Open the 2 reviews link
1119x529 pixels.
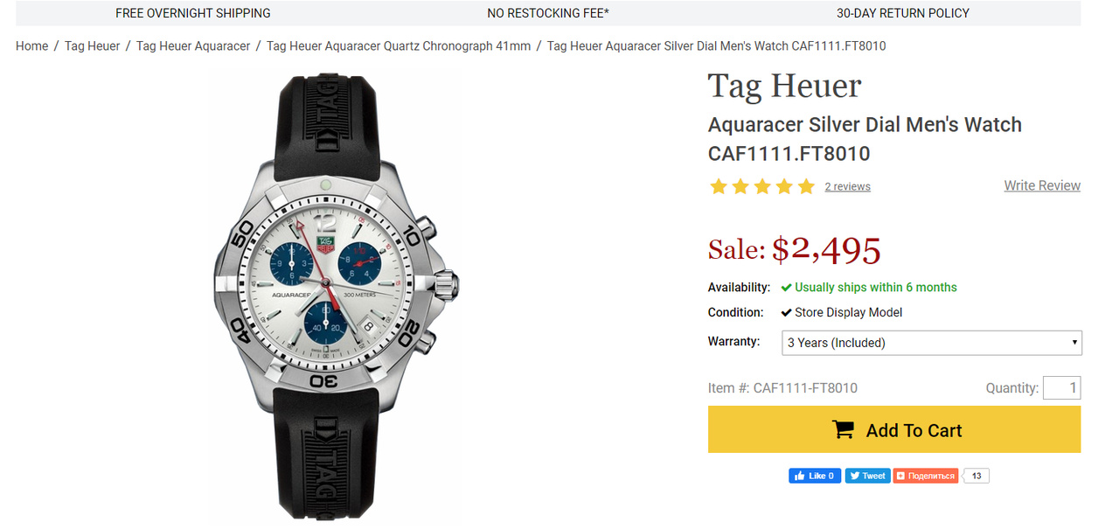click(x=847, y=186)
